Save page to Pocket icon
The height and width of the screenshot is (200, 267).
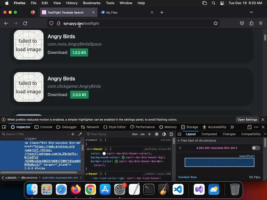click(242, 23)
